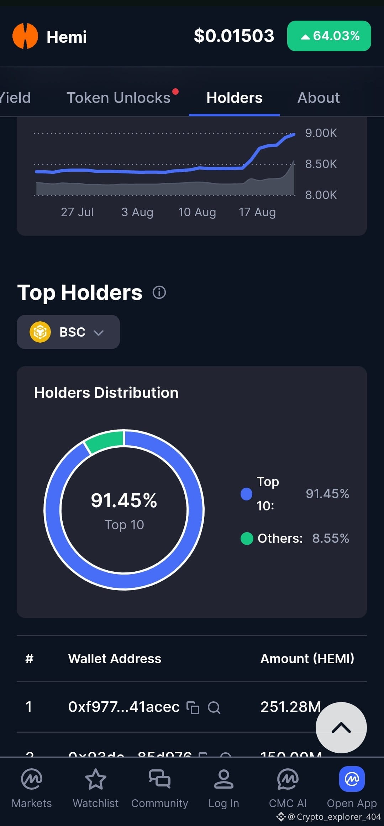Click the green Others legend dot
Screen dimensions: 384x826
tap(247, 539)
